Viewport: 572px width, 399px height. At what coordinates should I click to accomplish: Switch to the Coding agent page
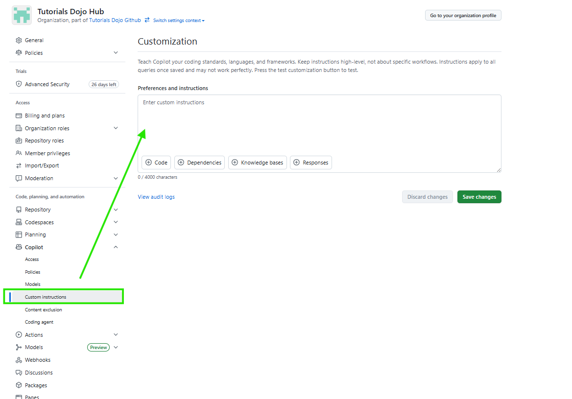coord(39,322)
